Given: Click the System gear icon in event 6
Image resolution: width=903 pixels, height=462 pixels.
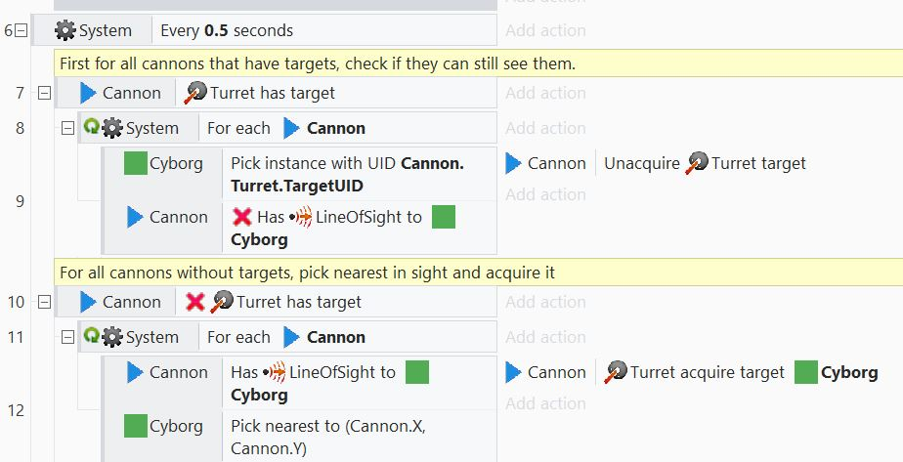Looking at the screenshot, I should click(x=65, y=30).
